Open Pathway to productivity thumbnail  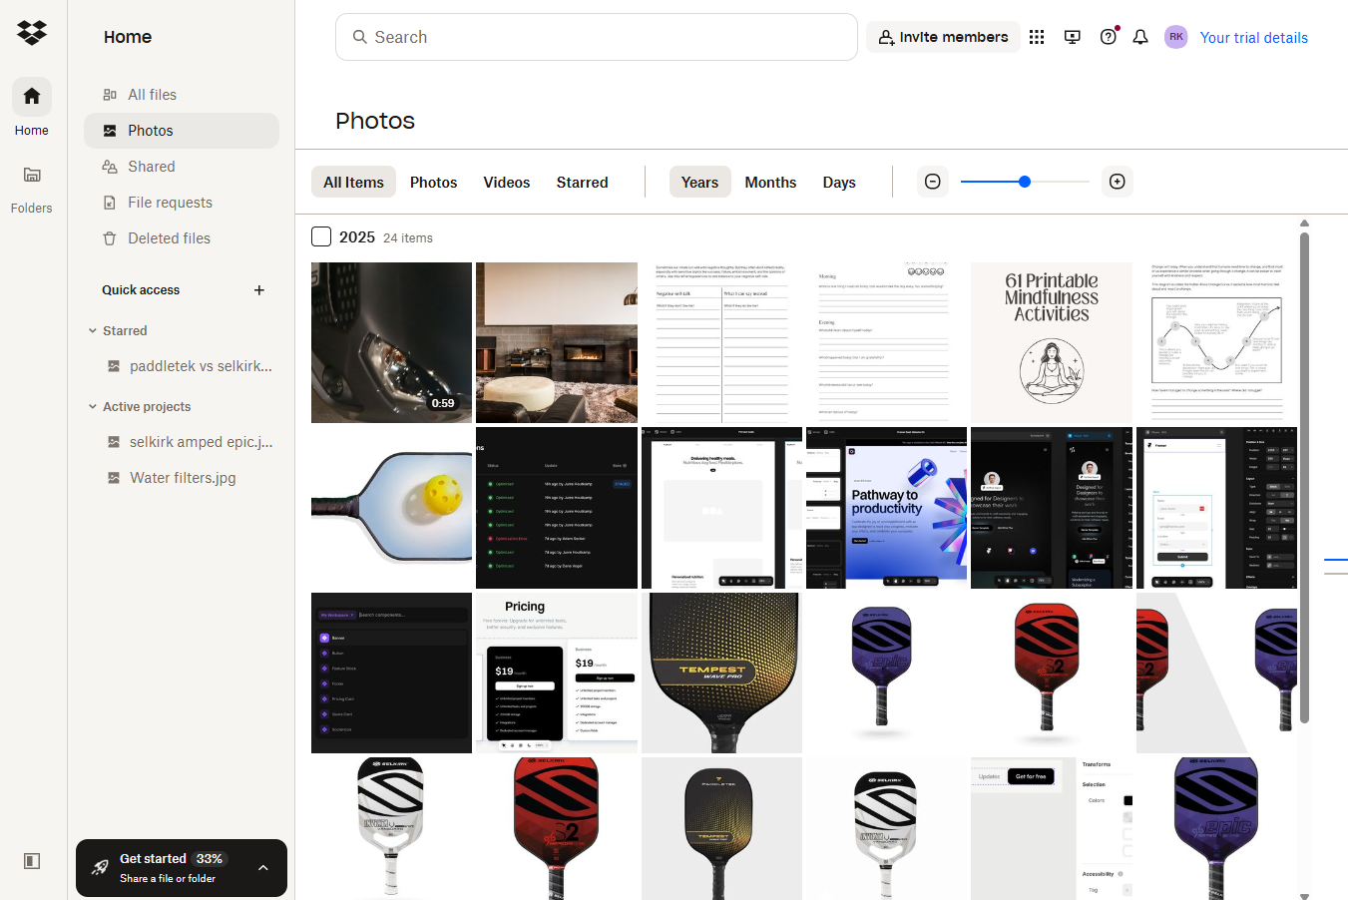click(x=887, y=508)
